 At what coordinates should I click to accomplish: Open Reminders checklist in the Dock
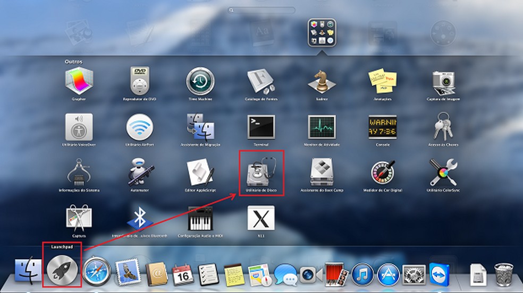coord(208,275)
